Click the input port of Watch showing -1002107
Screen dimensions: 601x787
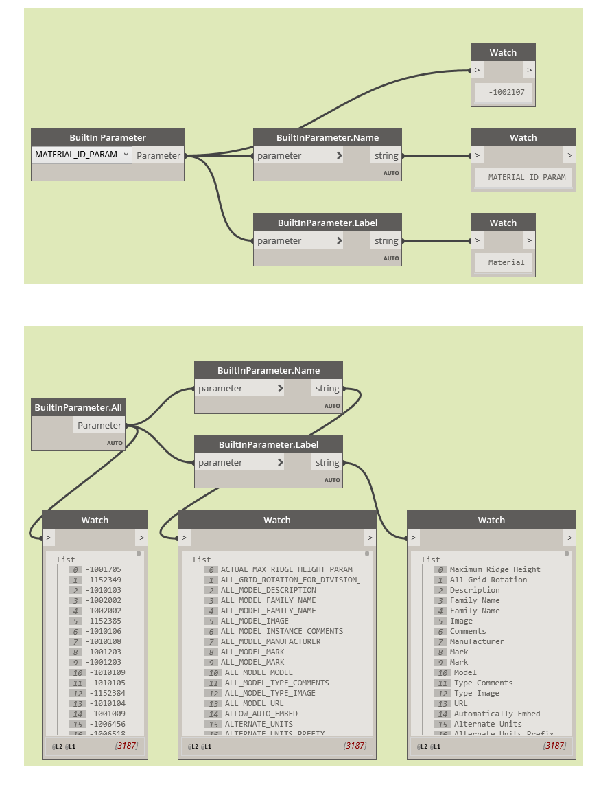coord(477,69)
